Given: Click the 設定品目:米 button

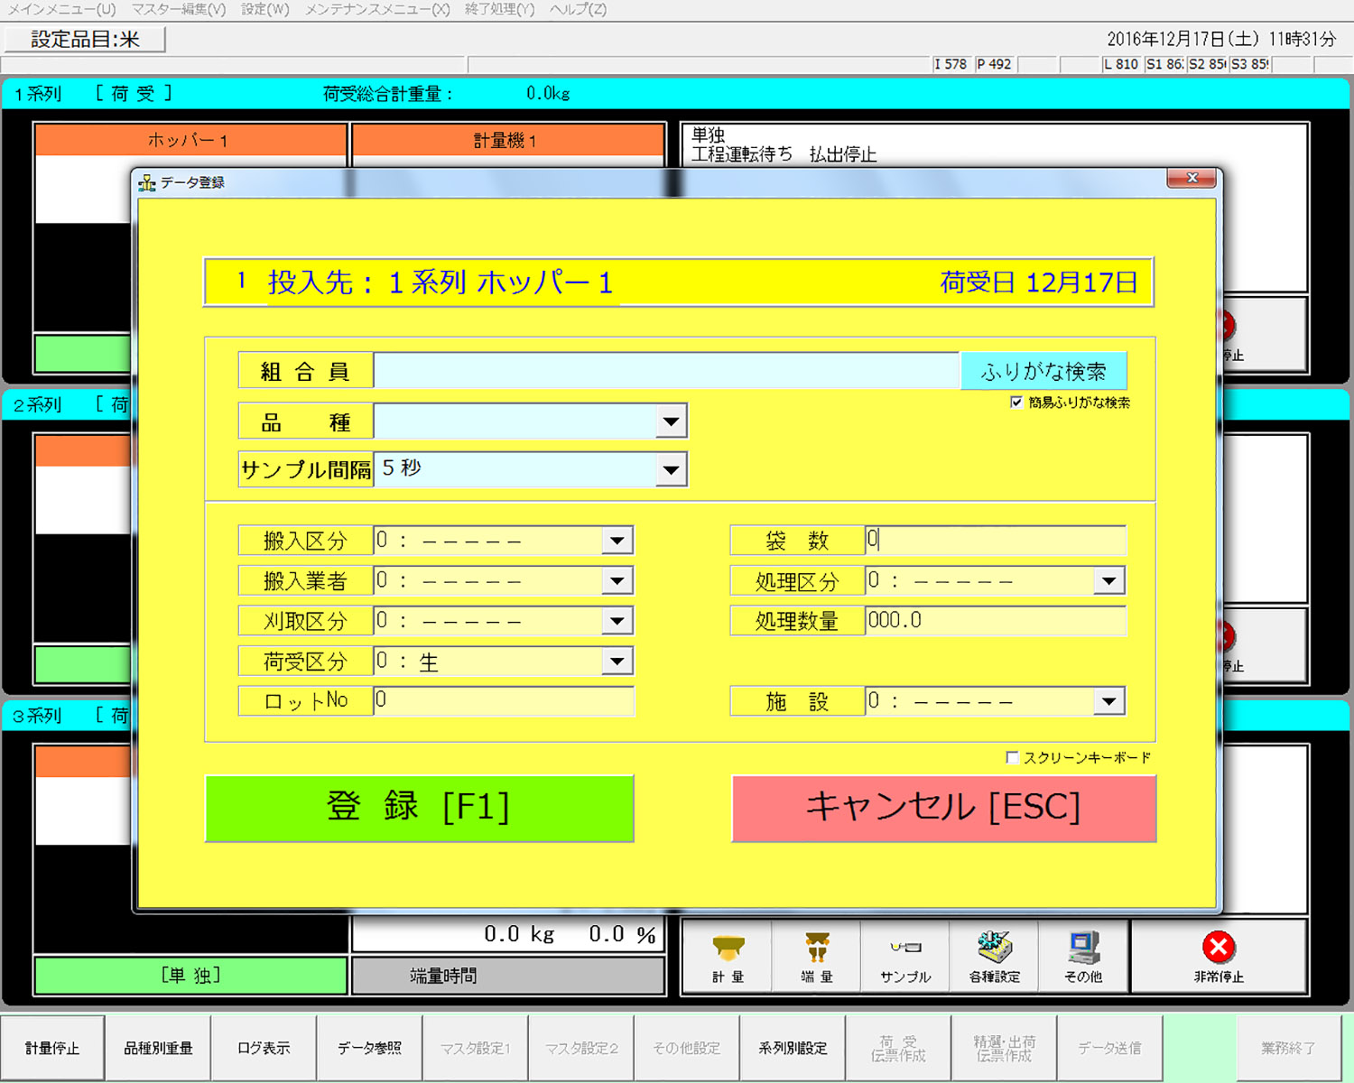Looking at the screenshot, I should tap(85, 40).
